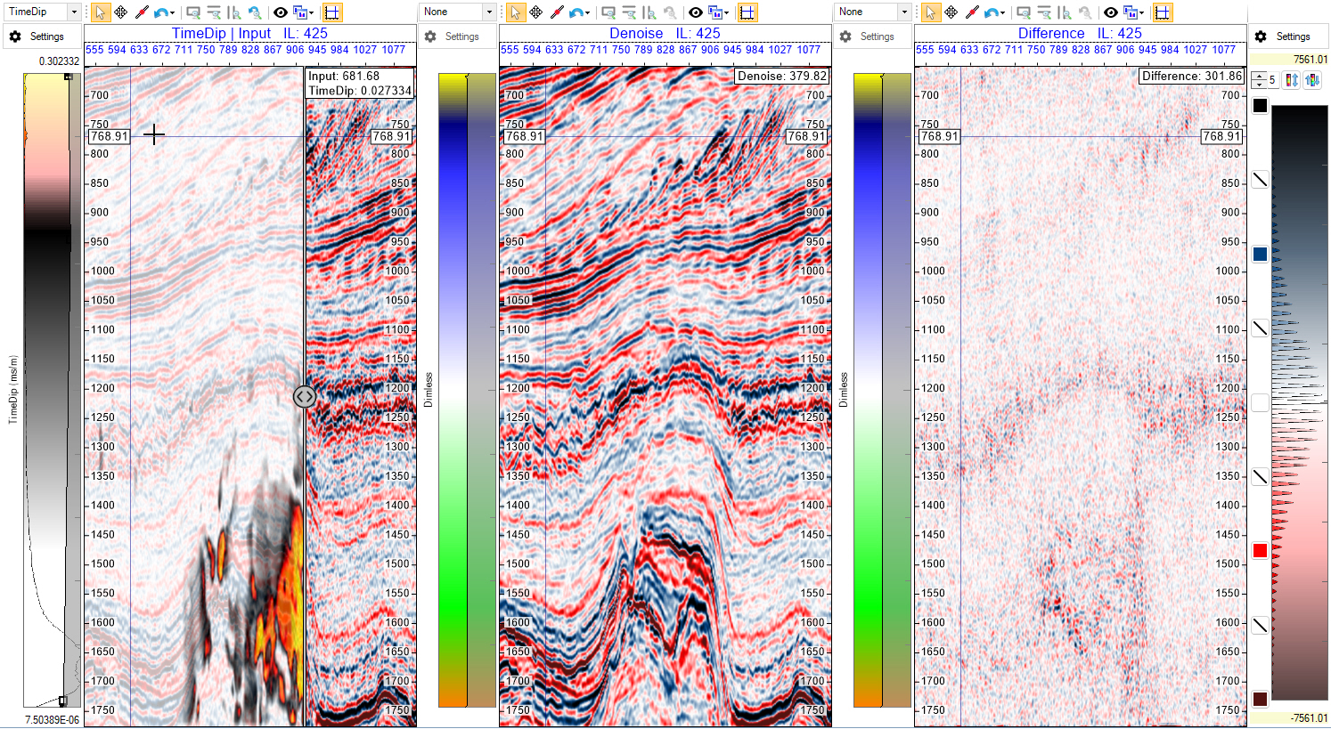This screenshot has height=729, width=1331.
Task: Open the TimeDip attribute dropdown
Action: [x=72, y=12]
